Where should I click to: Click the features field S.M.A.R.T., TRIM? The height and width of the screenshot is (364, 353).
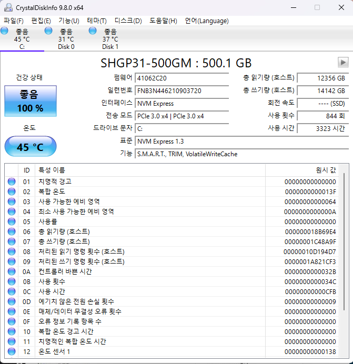tap(242, 154)
